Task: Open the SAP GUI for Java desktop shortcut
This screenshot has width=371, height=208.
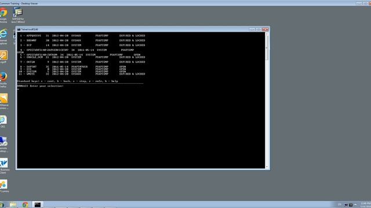Action: 18,14
